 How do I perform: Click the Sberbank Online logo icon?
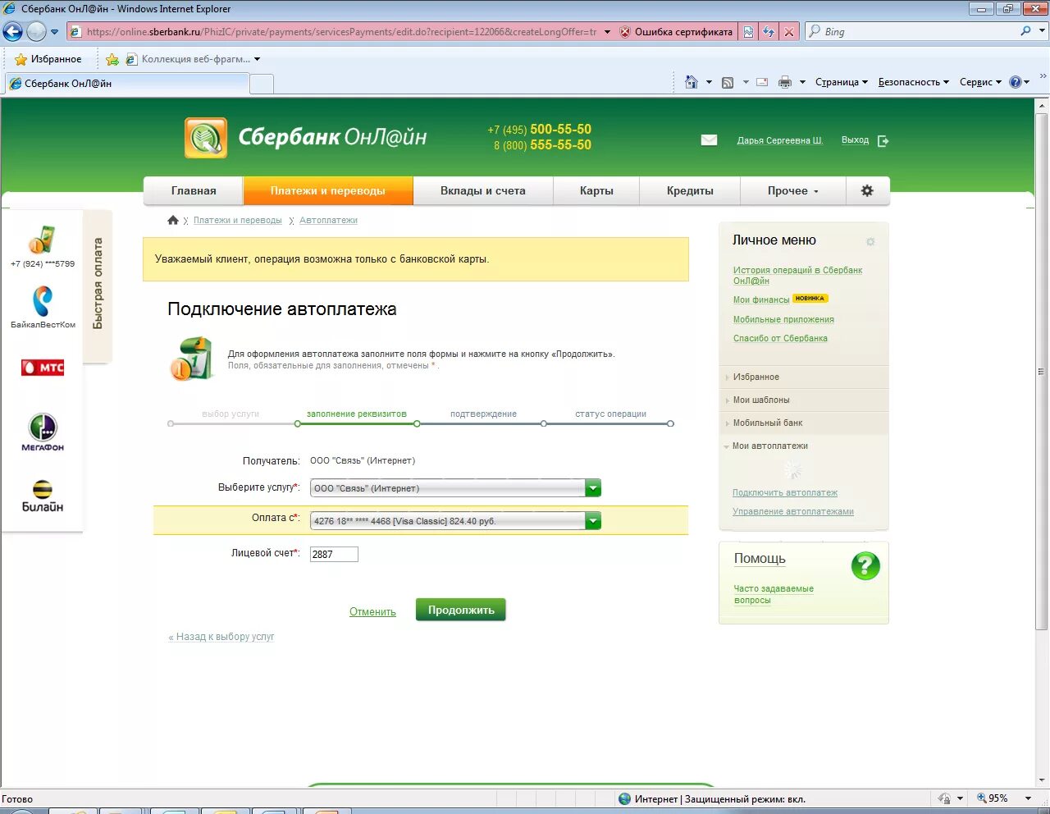(x=205, y=137)
